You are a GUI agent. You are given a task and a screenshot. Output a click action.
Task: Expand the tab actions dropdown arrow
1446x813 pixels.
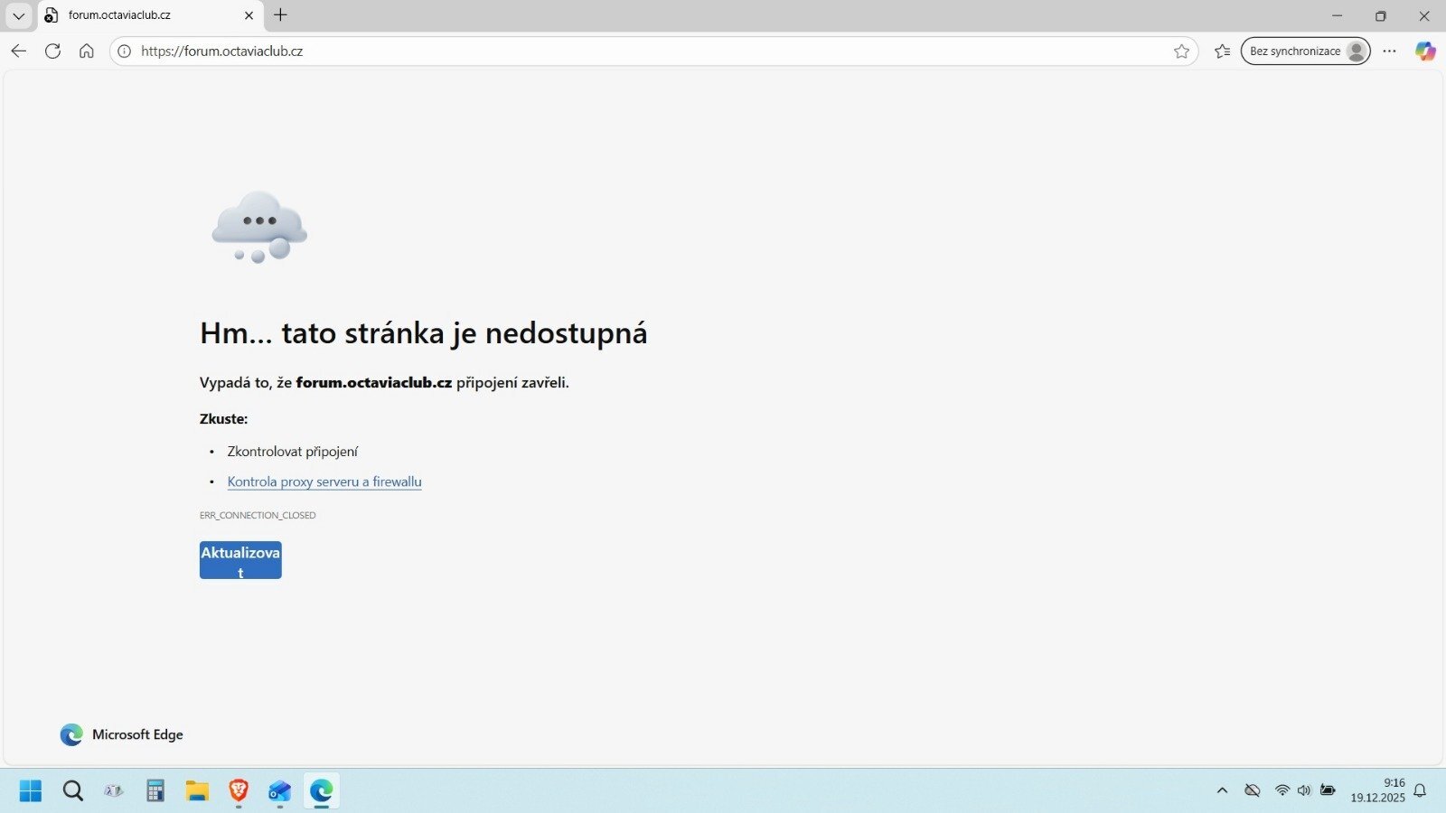(19, 15)
